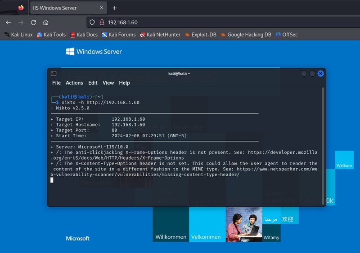Click the forward navigation arrow
The width and height of the screenshot is (360, 253).
click(21, 22)
